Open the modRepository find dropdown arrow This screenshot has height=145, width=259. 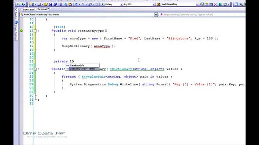click(197, 4)
